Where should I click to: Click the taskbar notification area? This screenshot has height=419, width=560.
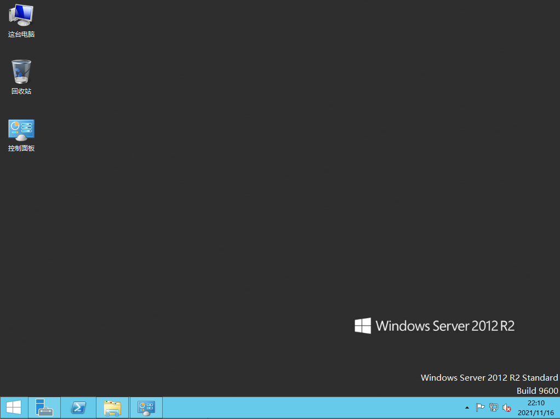493,407
